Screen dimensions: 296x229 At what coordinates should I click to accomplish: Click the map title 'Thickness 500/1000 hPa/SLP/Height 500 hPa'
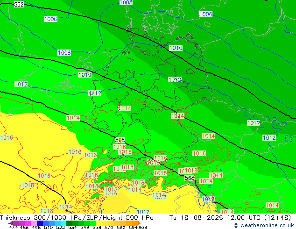click(x=77, y=218)
